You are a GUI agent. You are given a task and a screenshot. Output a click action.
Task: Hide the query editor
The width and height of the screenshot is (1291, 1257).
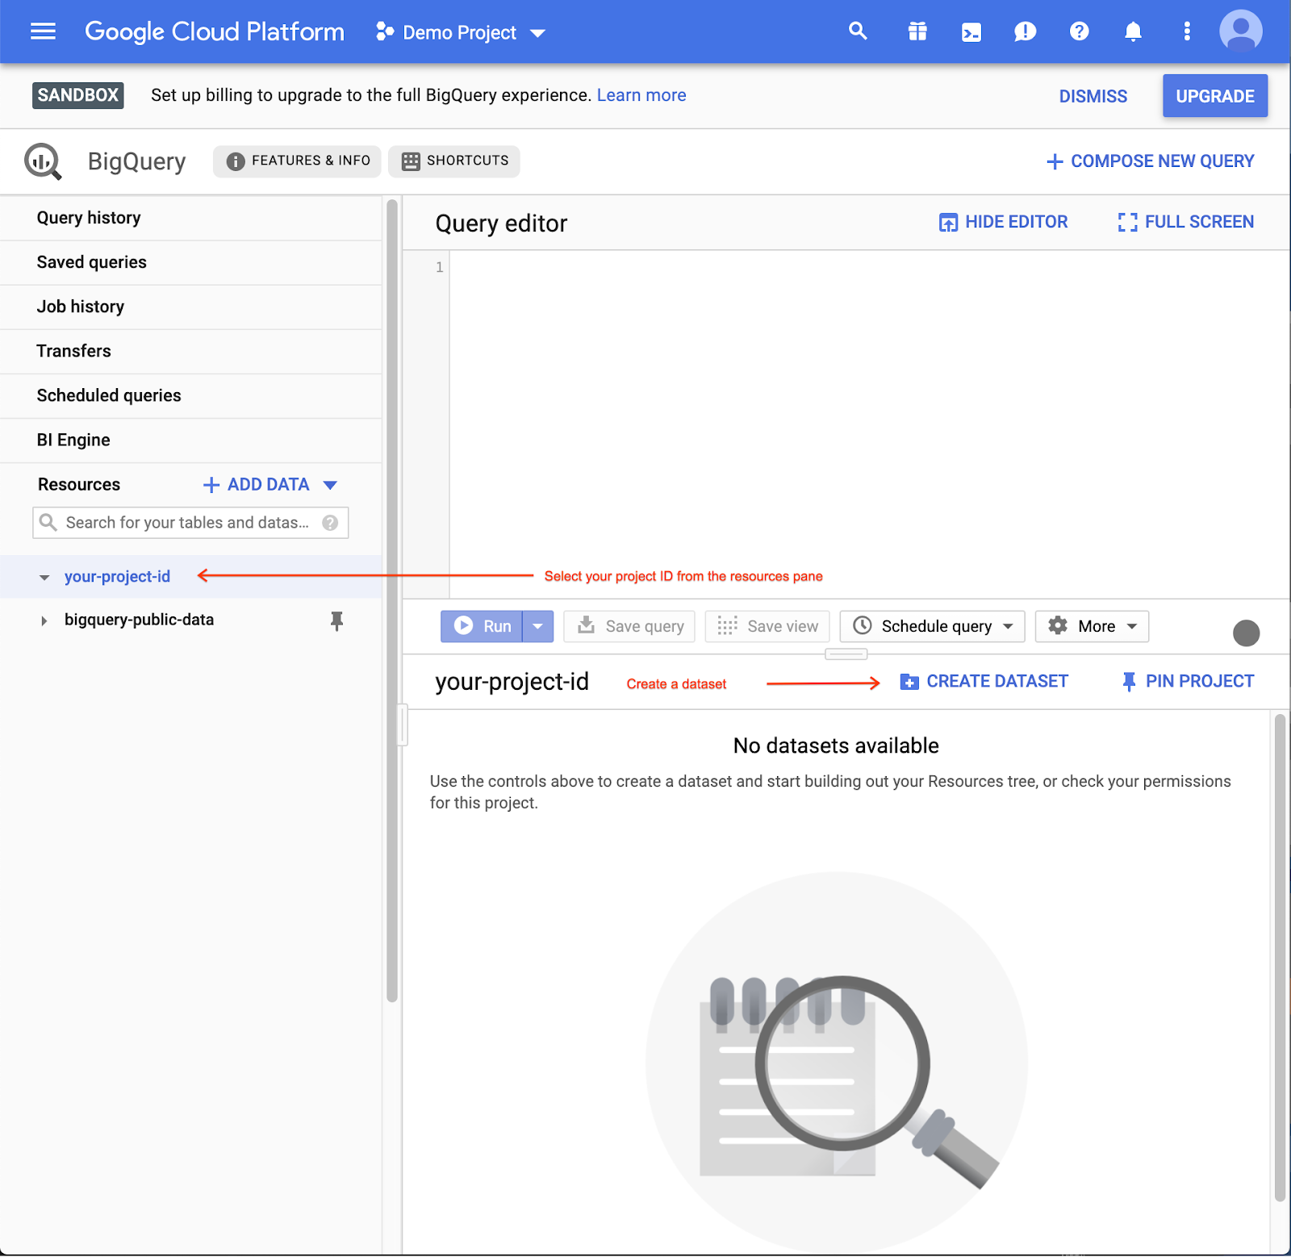(1002, 222)
